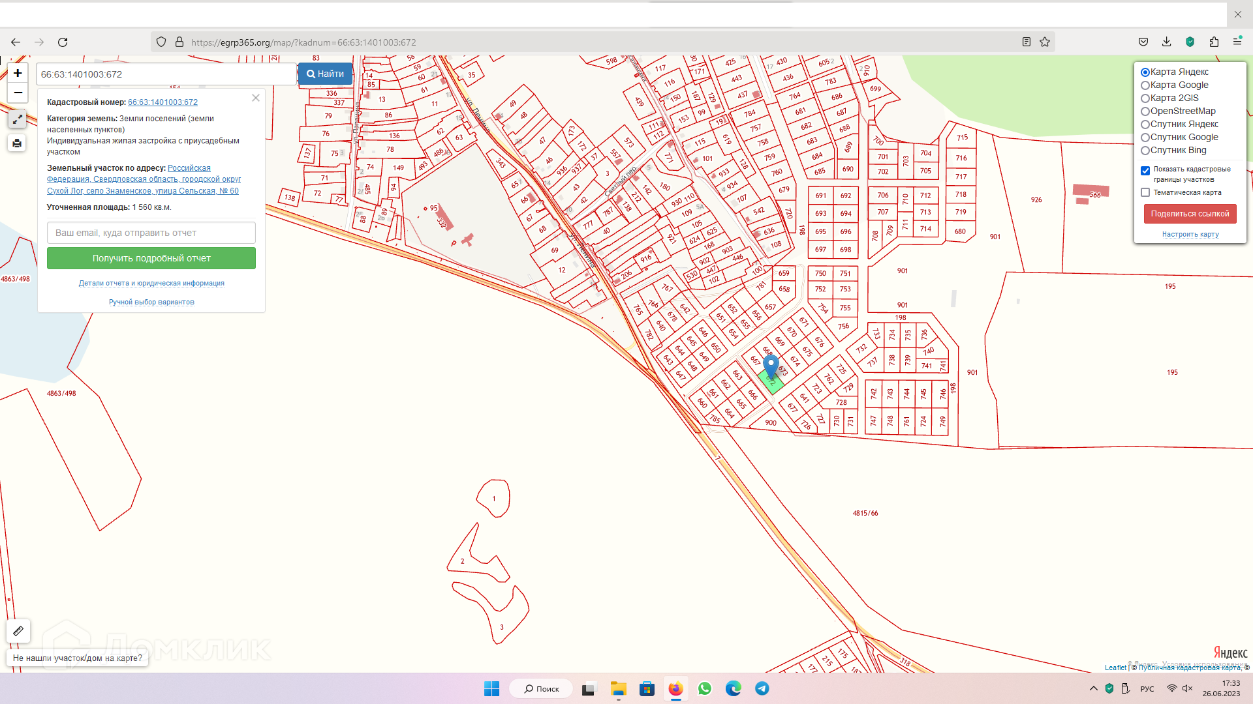Image resolution: width=1253 pixels, height=704 pixels.
Task: Click the green Получить подробный отчет button
Action: pos(151,259)
